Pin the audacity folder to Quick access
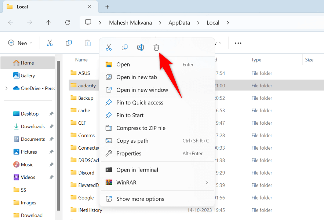 pos(139,102)
